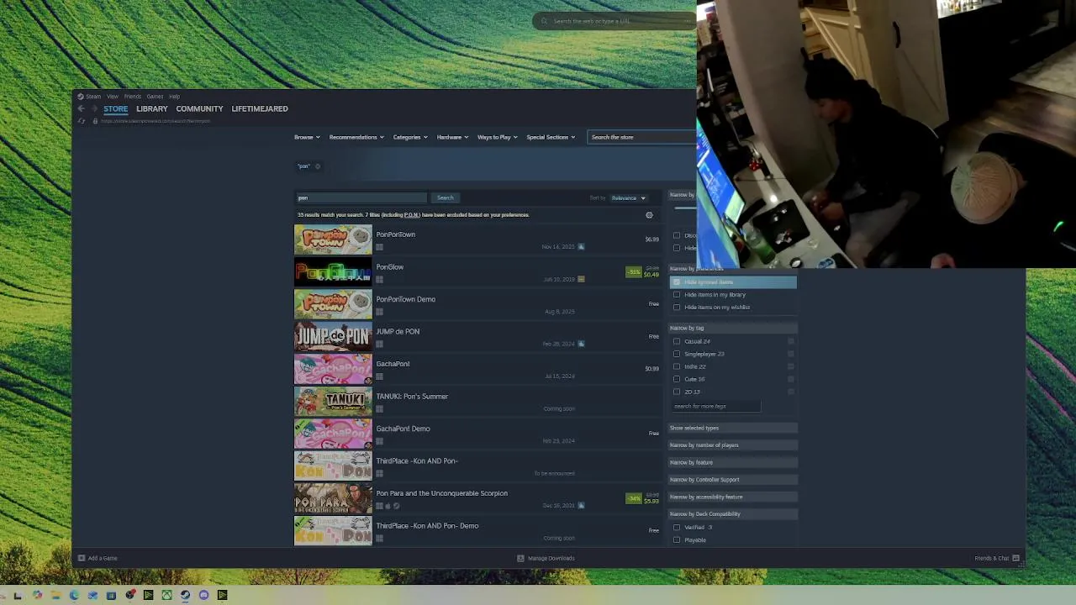Click the search for more tags field
This screenshot has width=1076, height=605.
click(x=715, y=407)
